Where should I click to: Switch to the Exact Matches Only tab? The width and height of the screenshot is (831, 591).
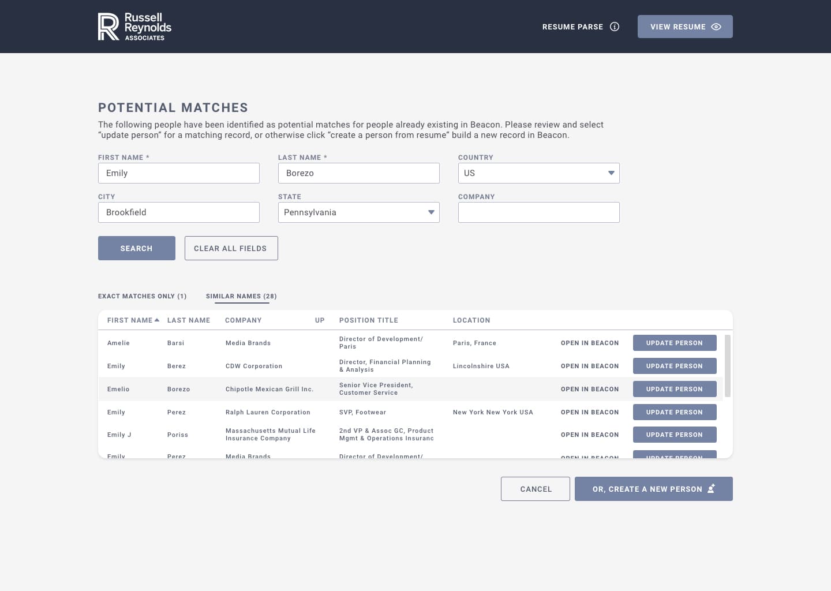(x=142, y=296)
